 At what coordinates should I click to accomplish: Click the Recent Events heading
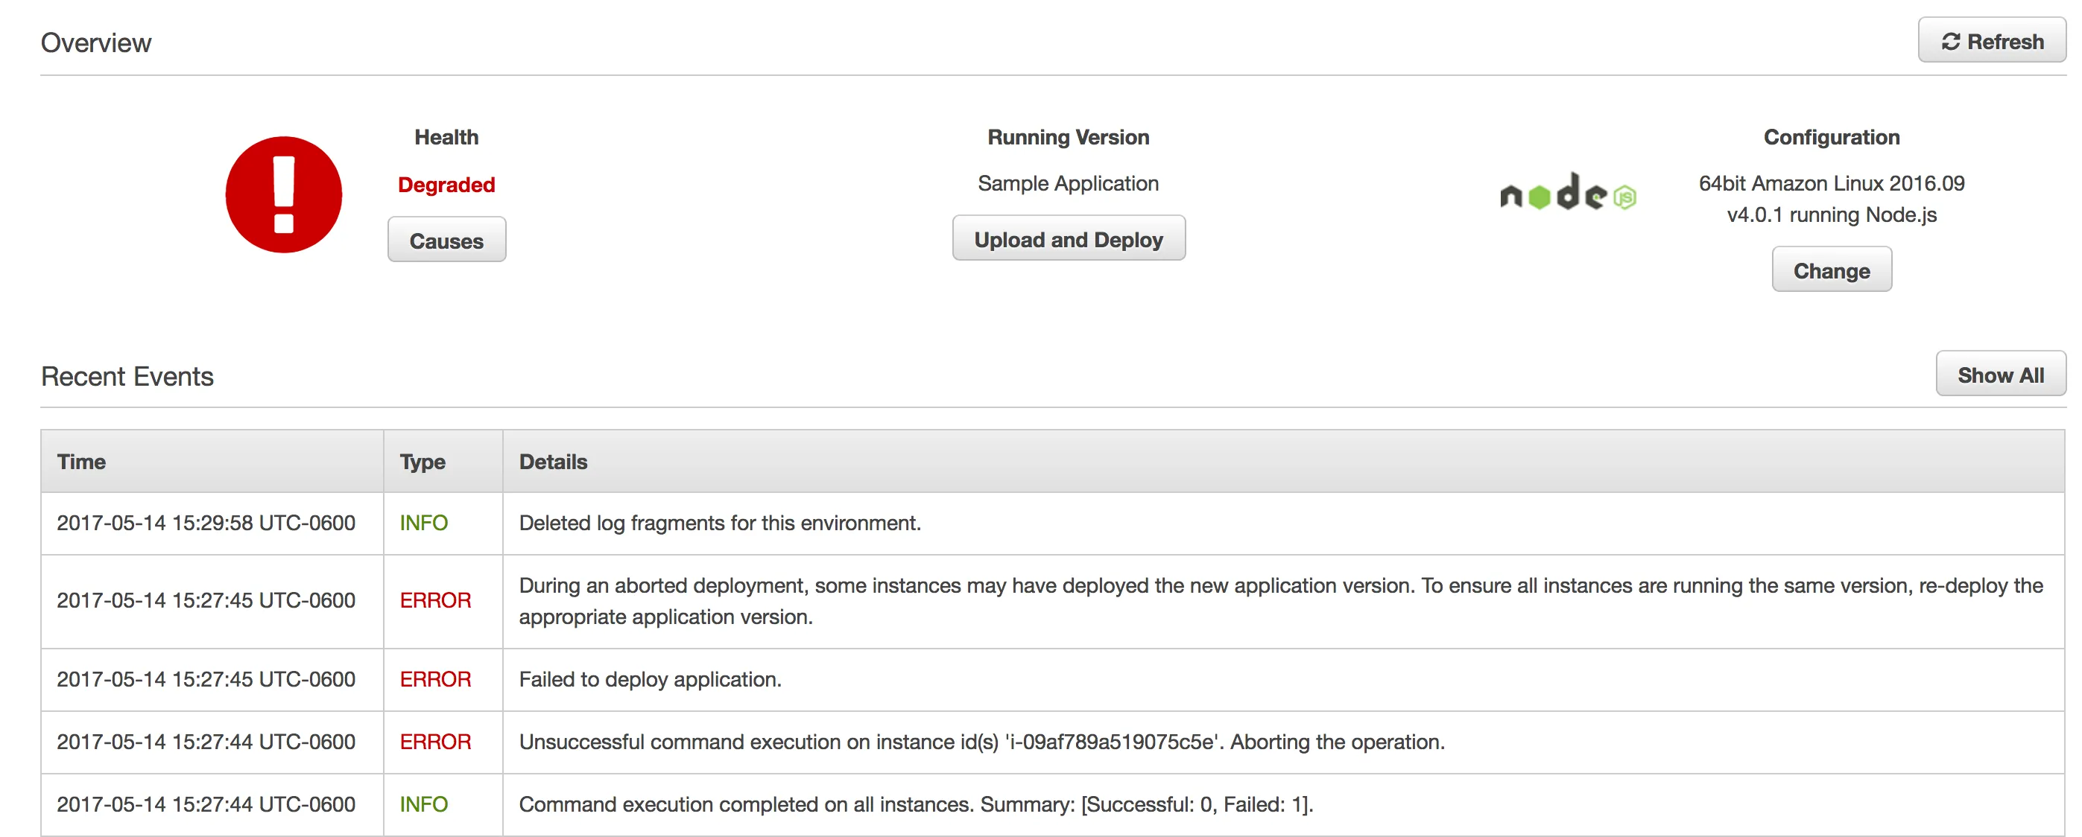pos(127,377)
